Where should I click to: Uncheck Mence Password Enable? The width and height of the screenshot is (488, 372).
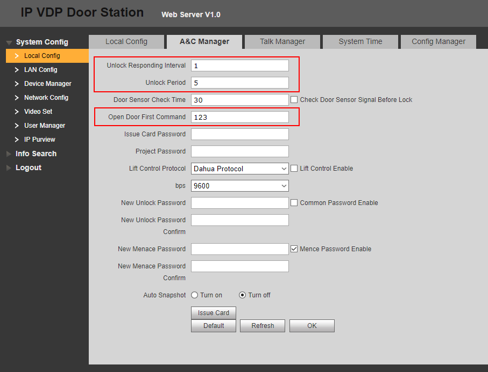pyautogui.click(x=294, y=249)
